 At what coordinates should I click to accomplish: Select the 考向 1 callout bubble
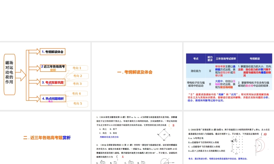(x=77, y=68)
